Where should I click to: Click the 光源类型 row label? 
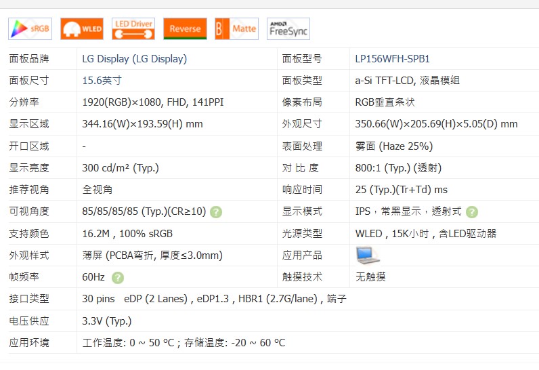302,234
